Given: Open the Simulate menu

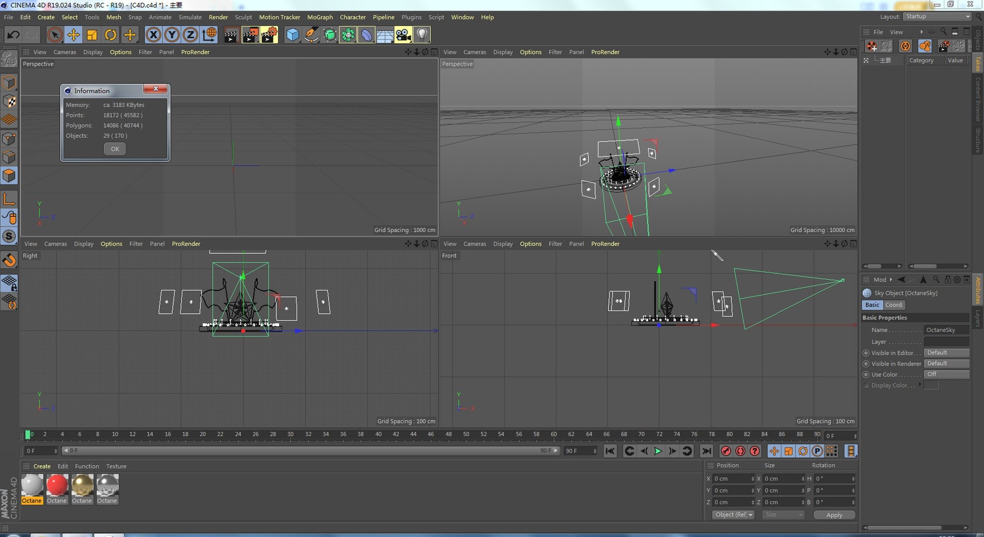Looking at the screenshot, I should (x=190, y=17).
